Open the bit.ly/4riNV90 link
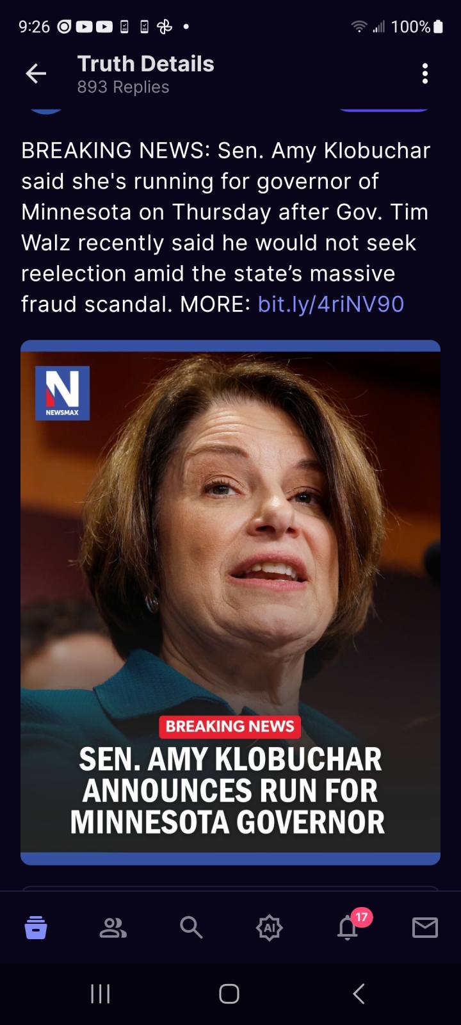461x1025 pixels. tap(330, 304)
